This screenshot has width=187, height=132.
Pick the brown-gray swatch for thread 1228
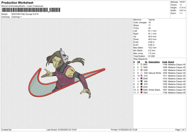coord(141,87)
